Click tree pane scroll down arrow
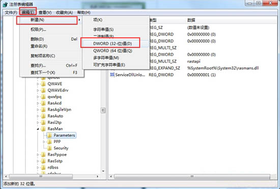Image resolution: width=280 pixels, height=189 pixels. (103, 171)
